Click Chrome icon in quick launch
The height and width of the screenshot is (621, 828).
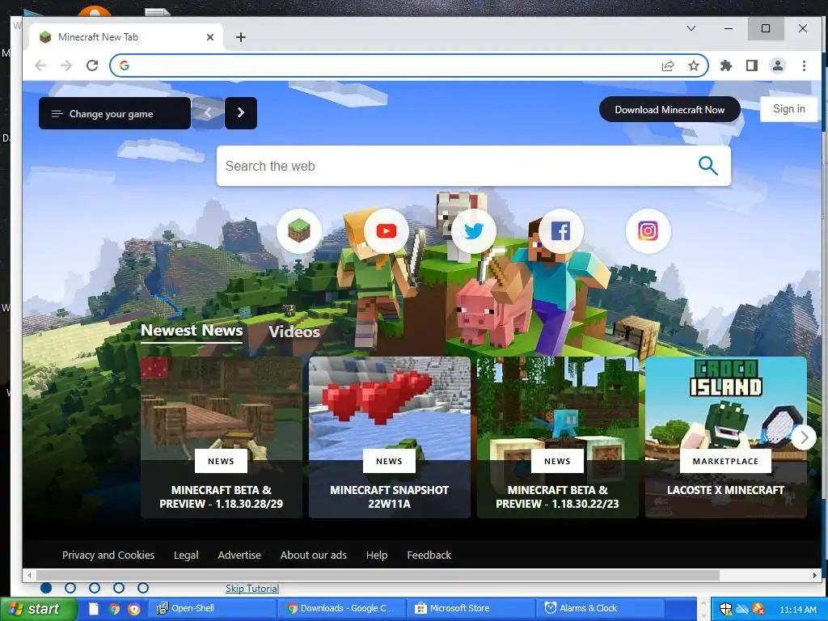pos(114,609)
